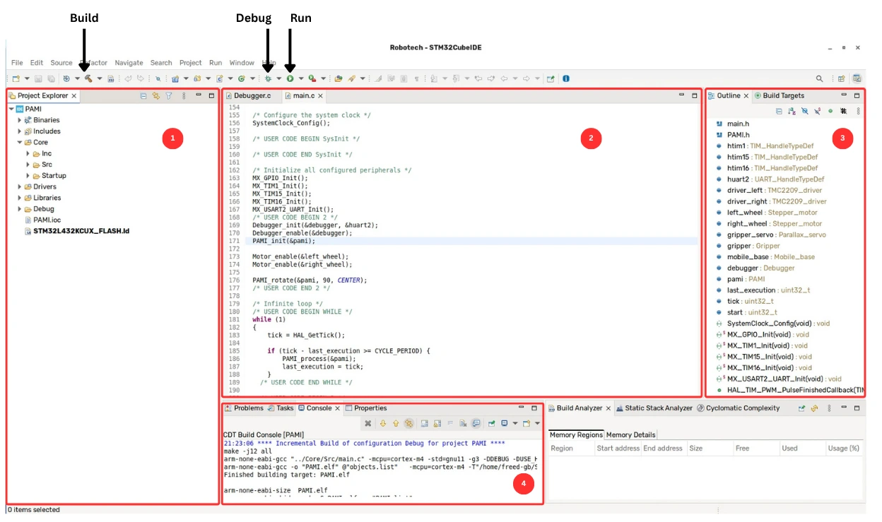Open the Run configurations dropdown arrow
Screen dimensions: 882x522
coord(301,78)
